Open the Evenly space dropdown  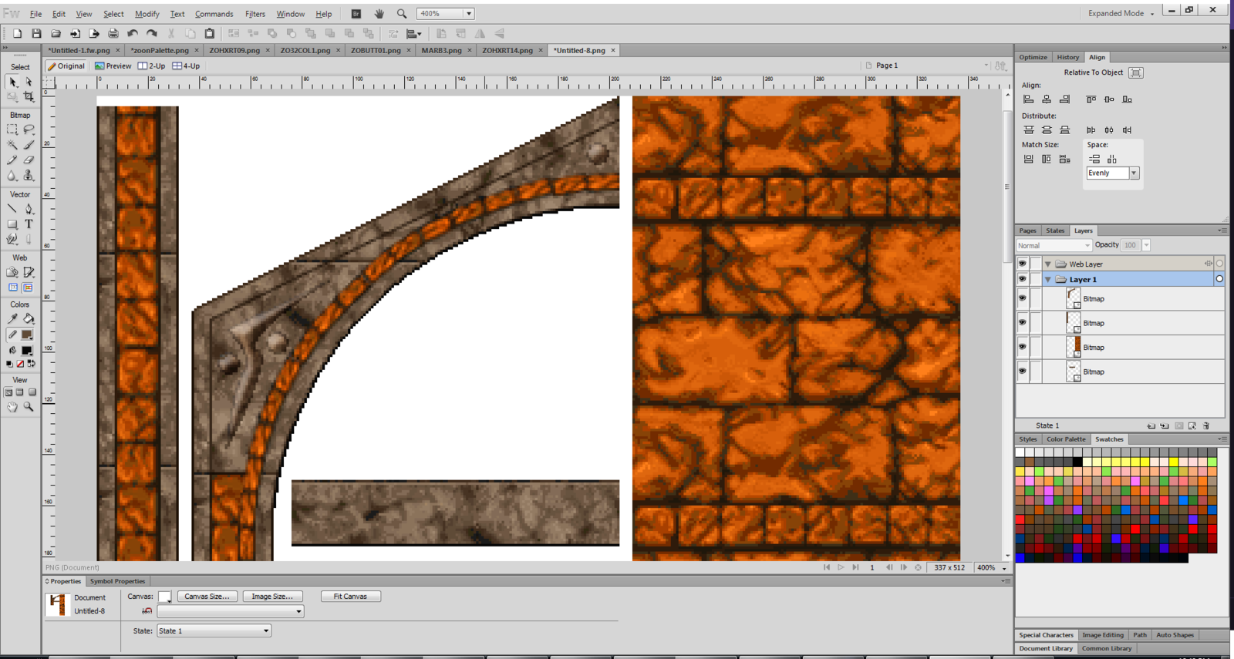1134,173
